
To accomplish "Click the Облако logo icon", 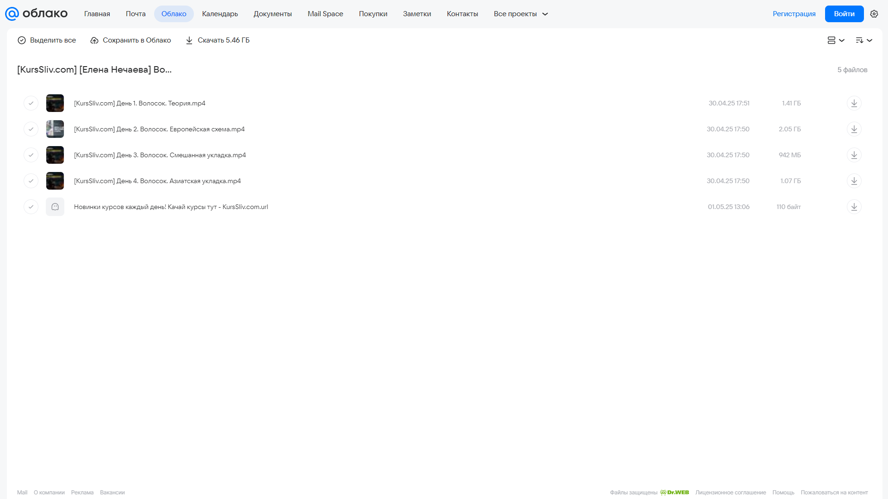I will [12, 14].
